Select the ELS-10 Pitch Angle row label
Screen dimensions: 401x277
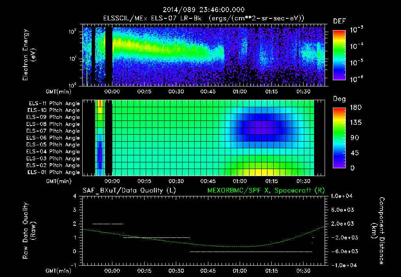54,110
